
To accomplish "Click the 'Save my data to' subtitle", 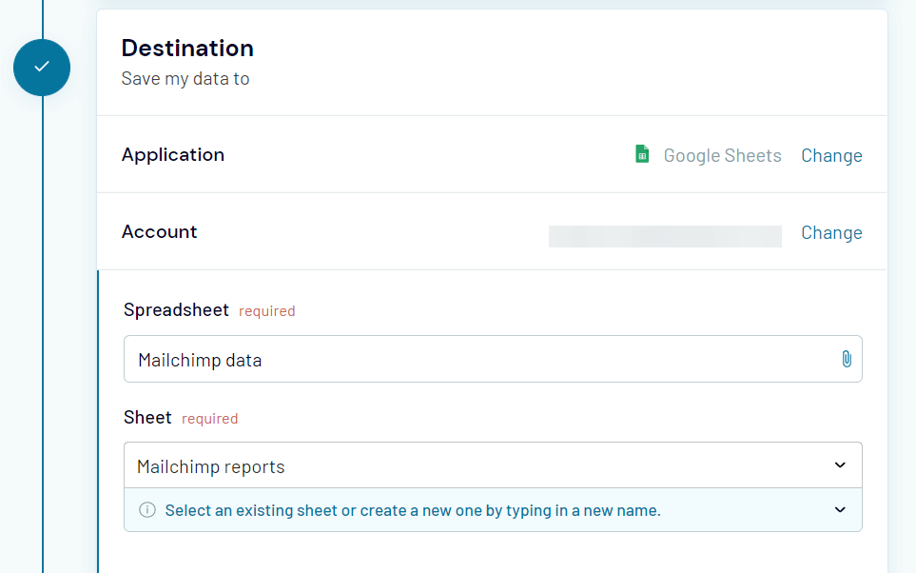I will tap(185, 78).
